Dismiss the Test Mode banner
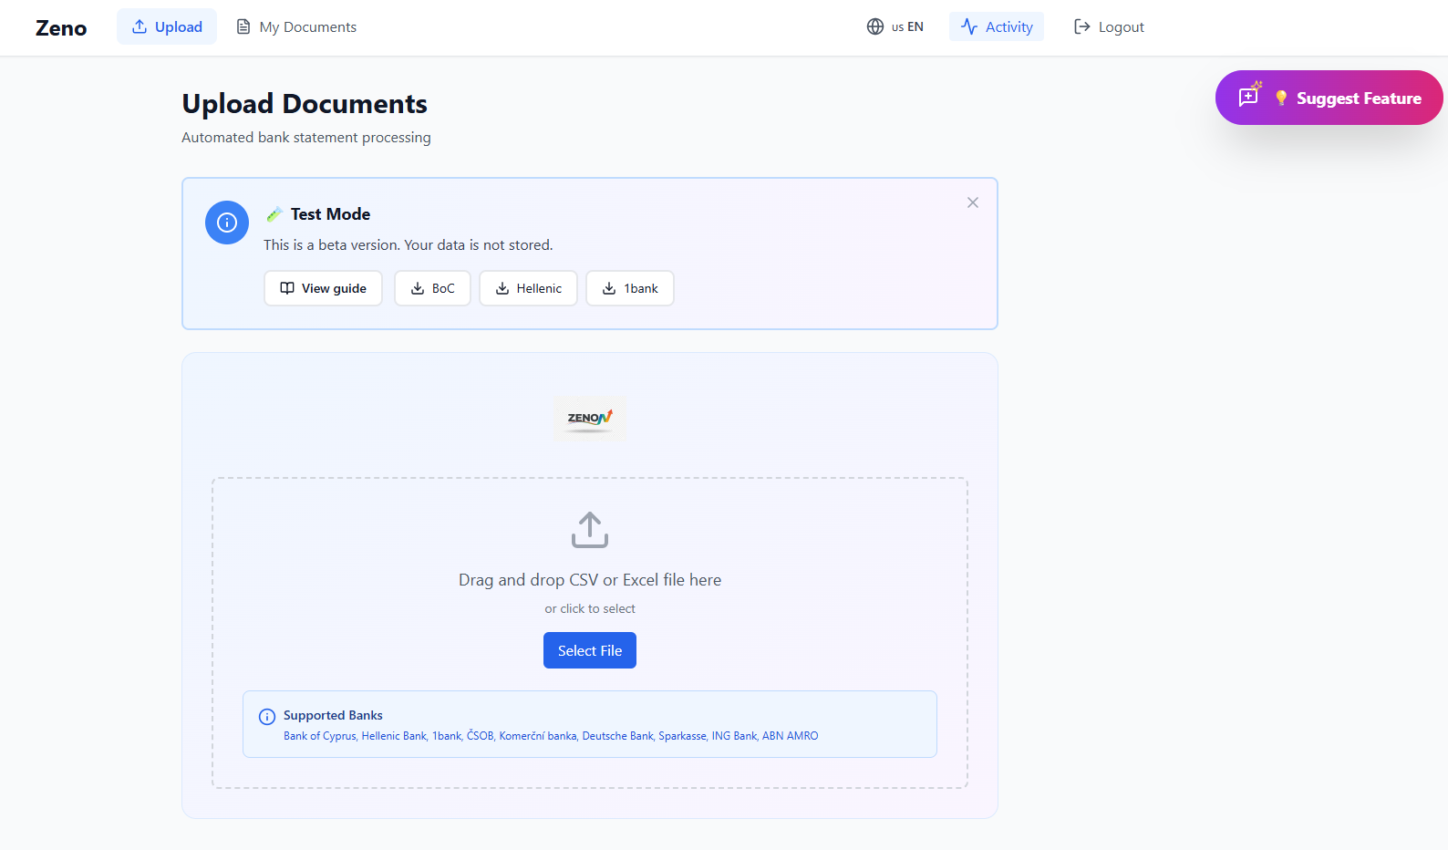 [x=973, y=202]
